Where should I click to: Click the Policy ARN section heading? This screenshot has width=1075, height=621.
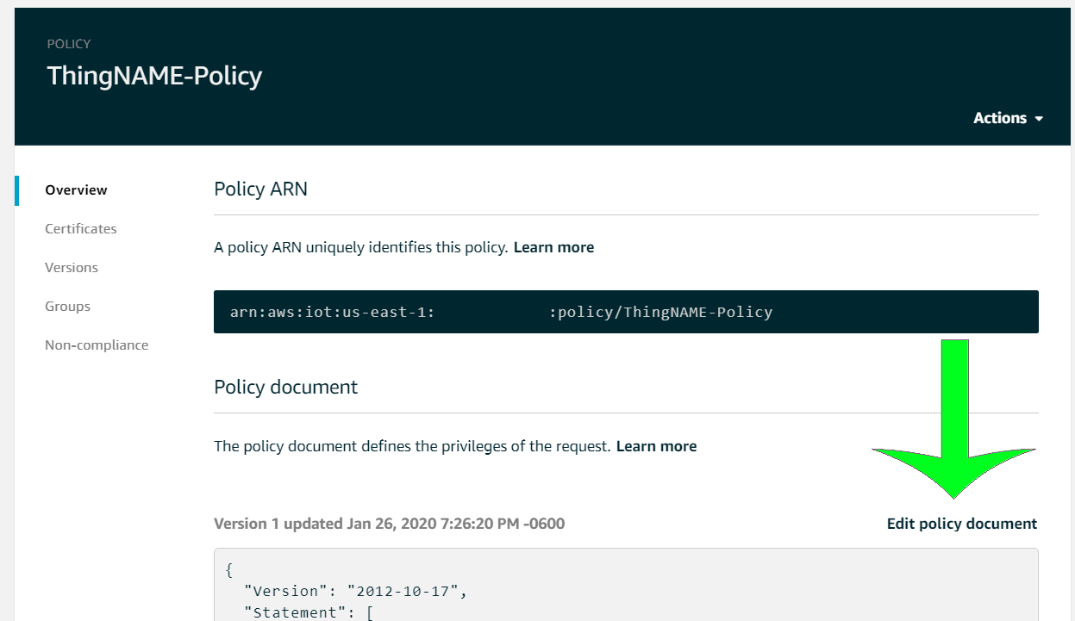click(x=260, y=189)
